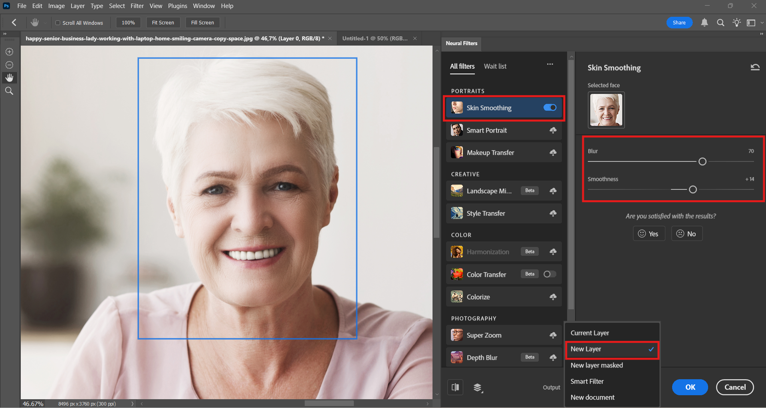Enable the Color Transfer toggle
The image size is (766, 408).
pyautogui.click(x=550, y=274)
